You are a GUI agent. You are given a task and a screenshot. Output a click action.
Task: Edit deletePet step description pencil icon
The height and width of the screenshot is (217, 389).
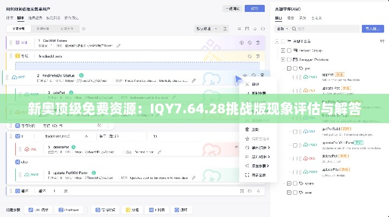pos(160,152)
